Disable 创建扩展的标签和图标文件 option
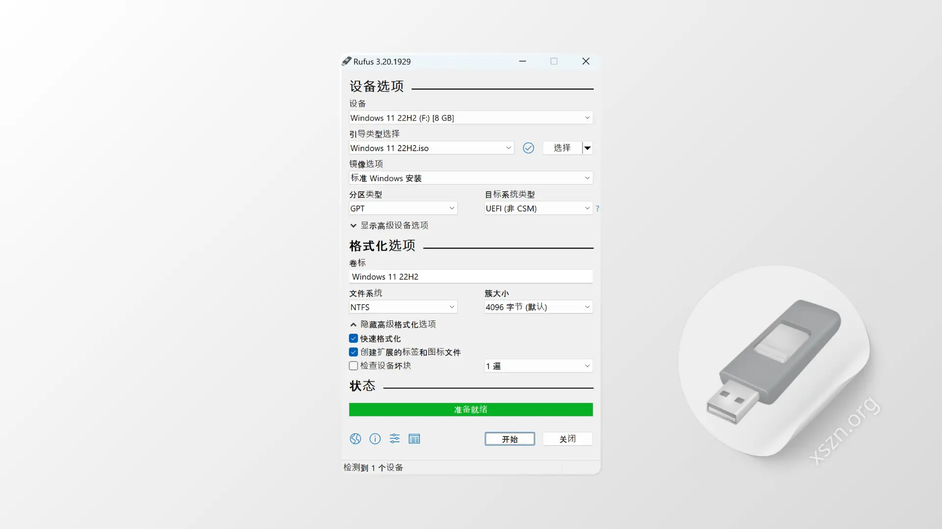The width and height of the screenshot is (942, 529). point(353,352)
